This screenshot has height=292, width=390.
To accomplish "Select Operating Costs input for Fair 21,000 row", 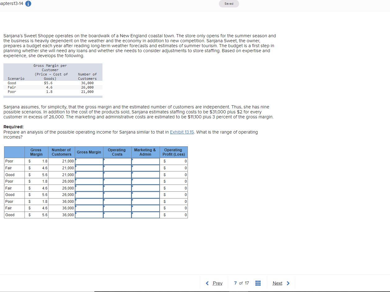I will (x=117, y=168).
